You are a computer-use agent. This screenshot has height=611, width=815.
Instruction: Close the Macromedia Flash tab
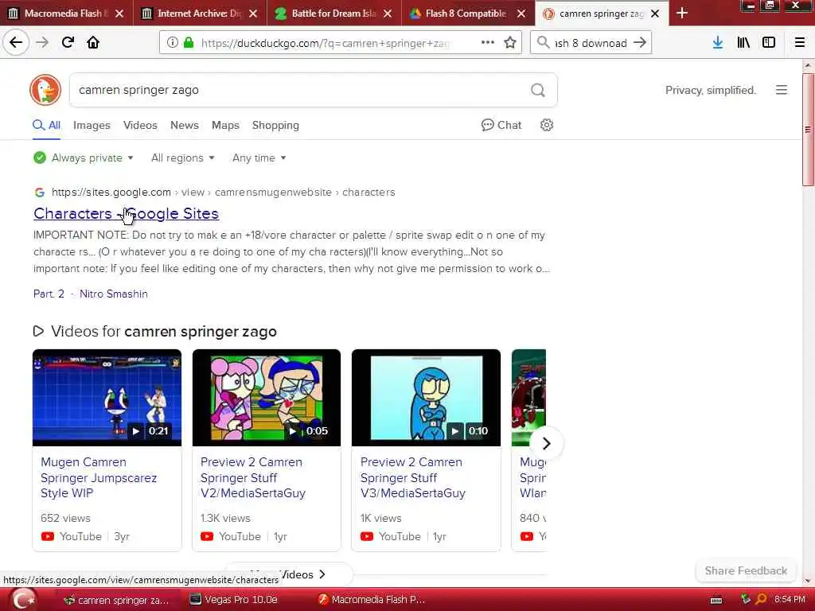pos(119,14)
